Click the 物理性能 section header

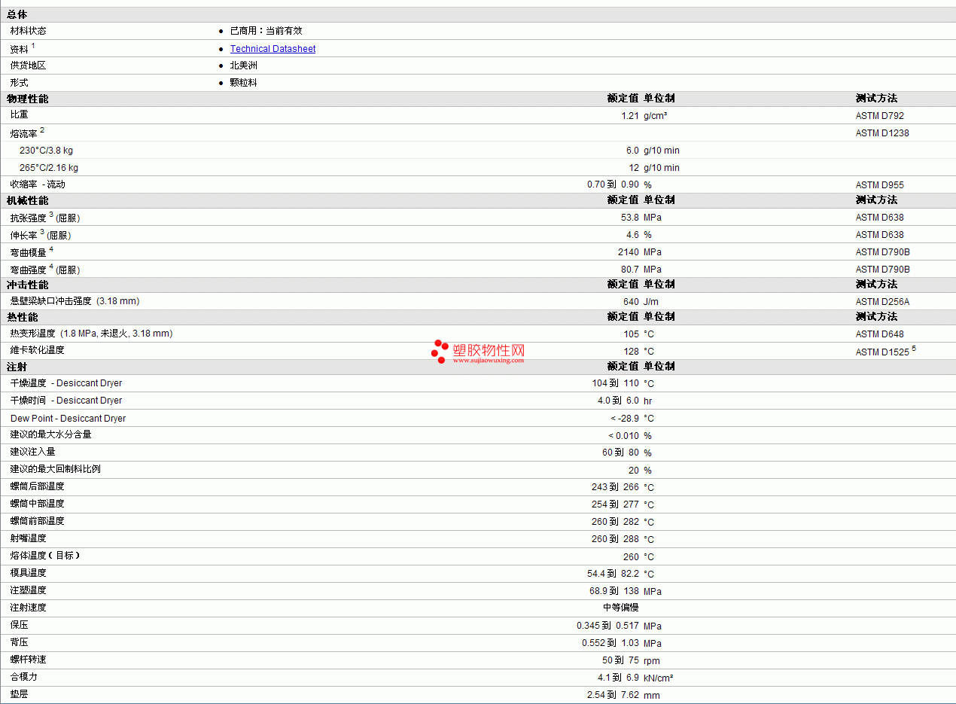(27, 99)
